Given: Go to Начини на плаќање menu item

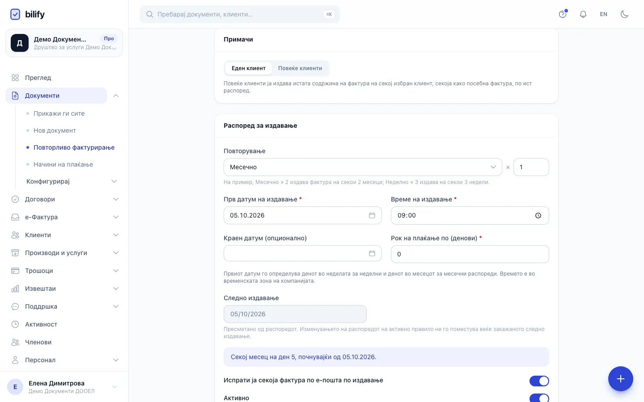Looking at the screenshot, I should (63, 164).
